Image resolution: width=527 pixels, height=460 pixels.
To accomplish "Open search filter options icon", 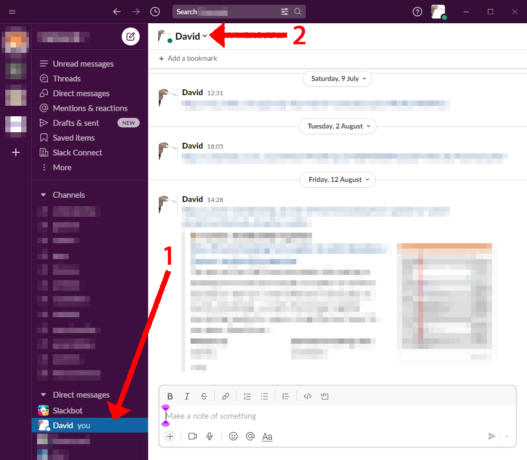I will (285, 12).
